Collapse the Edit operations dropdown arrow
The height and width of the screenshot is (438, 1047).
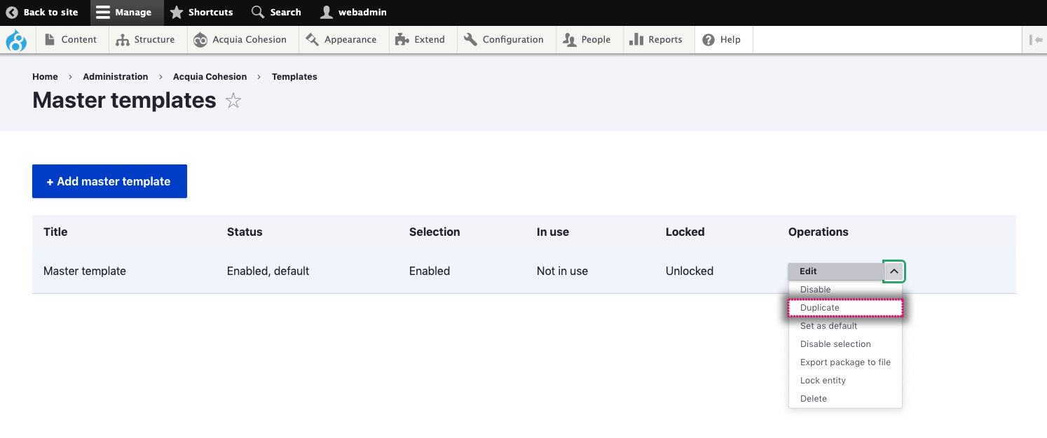894,271
